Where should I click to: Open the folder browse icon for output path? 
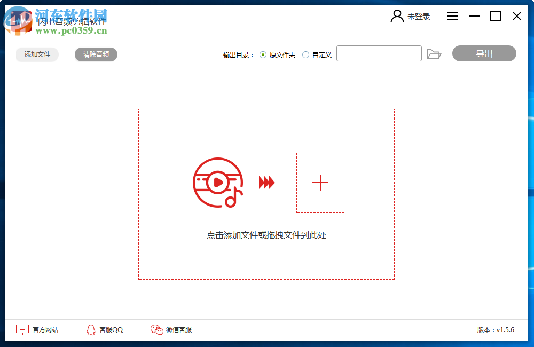(x=434, y=53)
